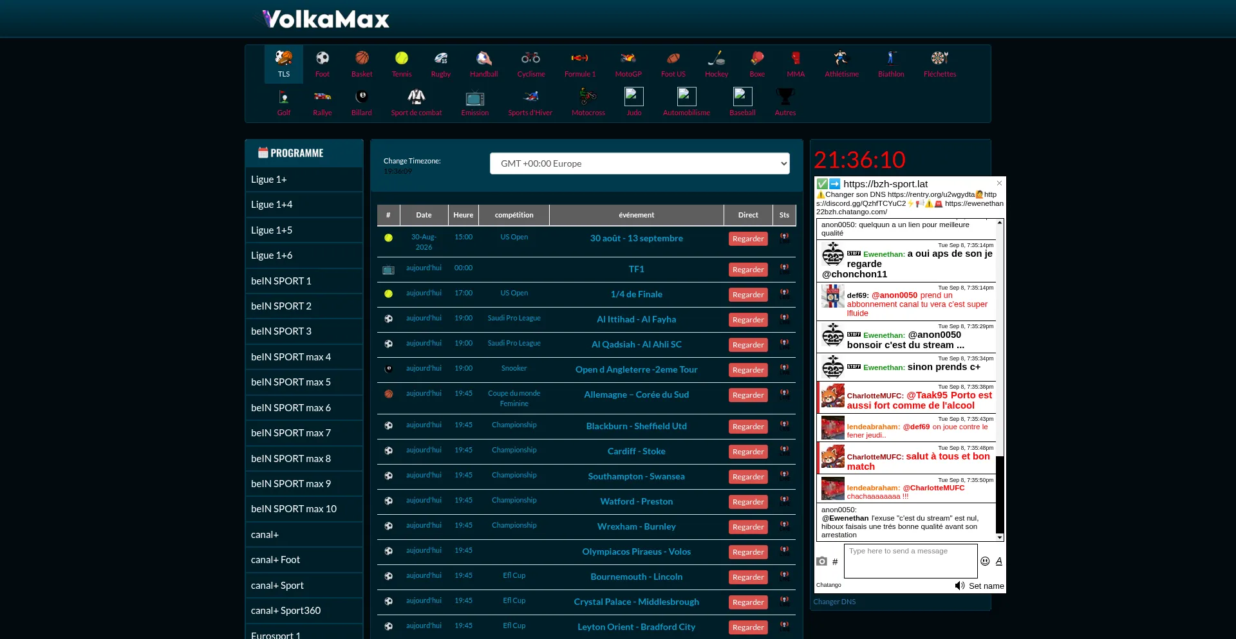
Task: Open beIN SPORT max 4 channel
Action: (304, 357)
